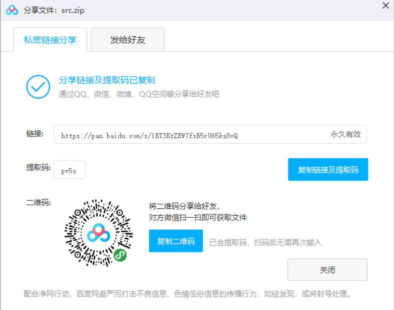
Task: Click 复制链接及提取码 button
Action: point(328,169)
